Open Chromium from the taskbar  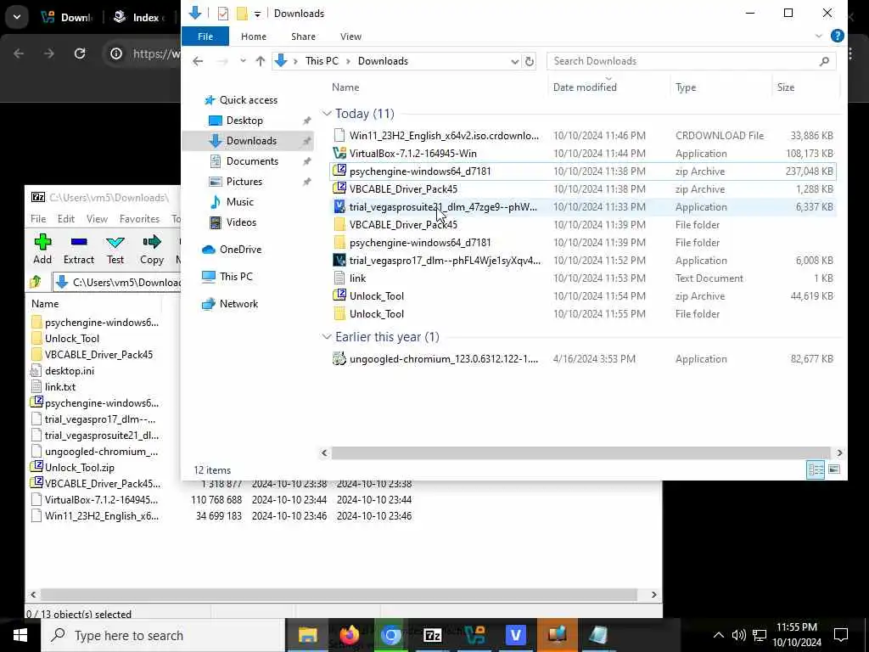[x=390, y=635]
